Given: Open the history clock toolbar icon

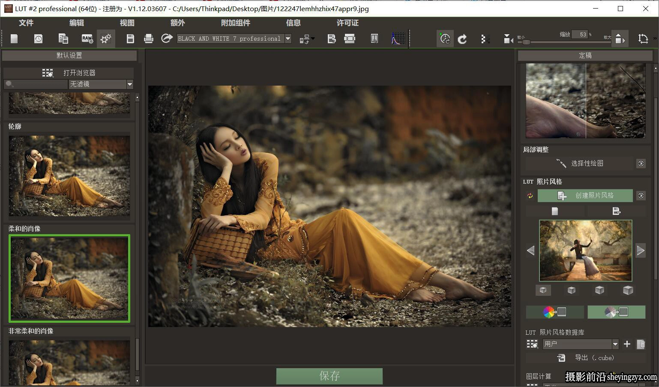Looking at the screenshot, I should (38, 39).
